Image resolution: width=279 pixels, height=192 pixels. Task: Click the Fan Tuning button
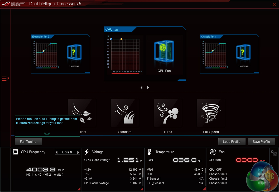click(x=28, y=142)
